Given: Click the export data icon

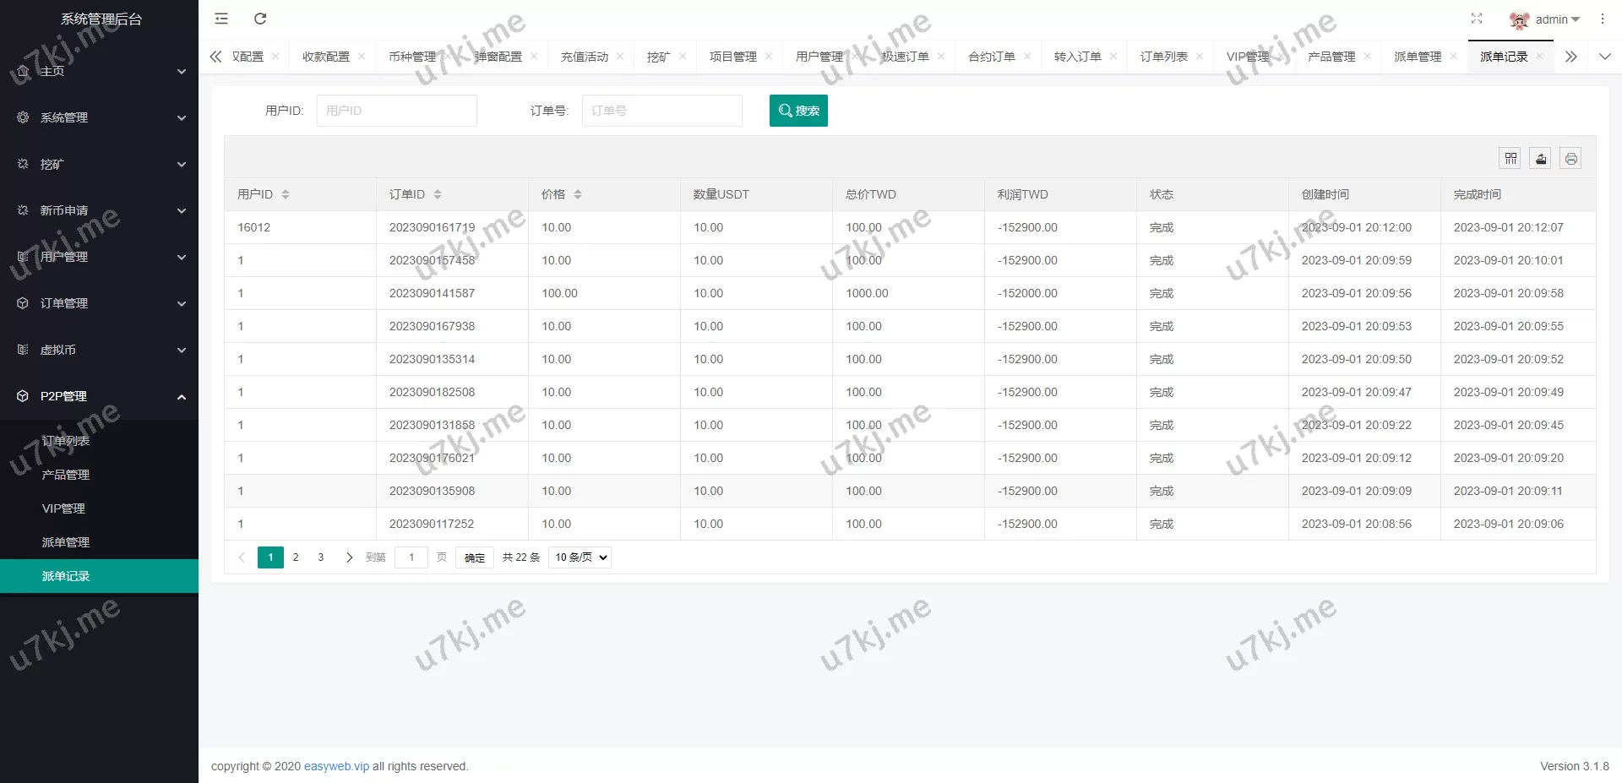Looking at the screenshot, I should tap(1540, 158).
